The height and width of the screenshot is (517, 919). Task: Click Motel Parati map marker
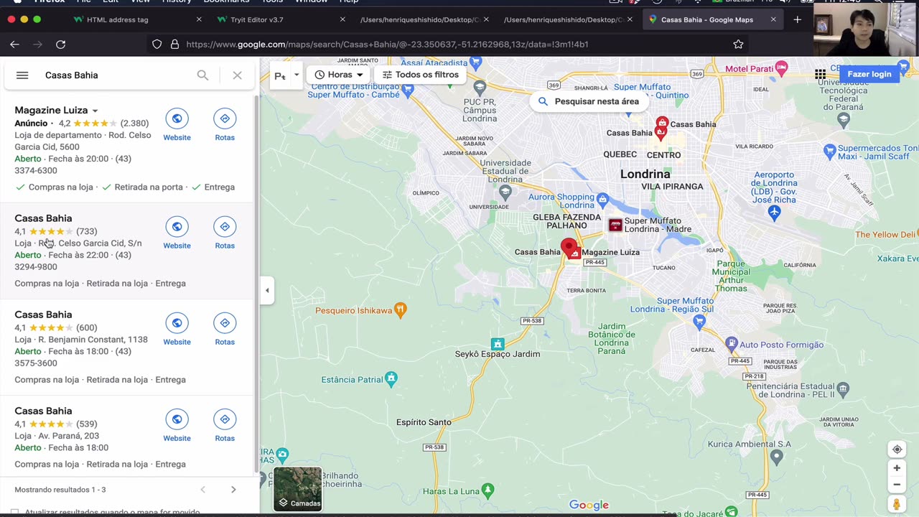click(x=781, y=67)
